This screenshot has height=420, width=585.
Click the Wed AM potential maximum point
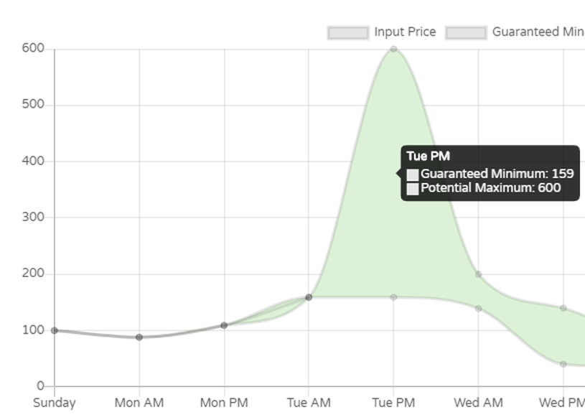tap(478, 274)
